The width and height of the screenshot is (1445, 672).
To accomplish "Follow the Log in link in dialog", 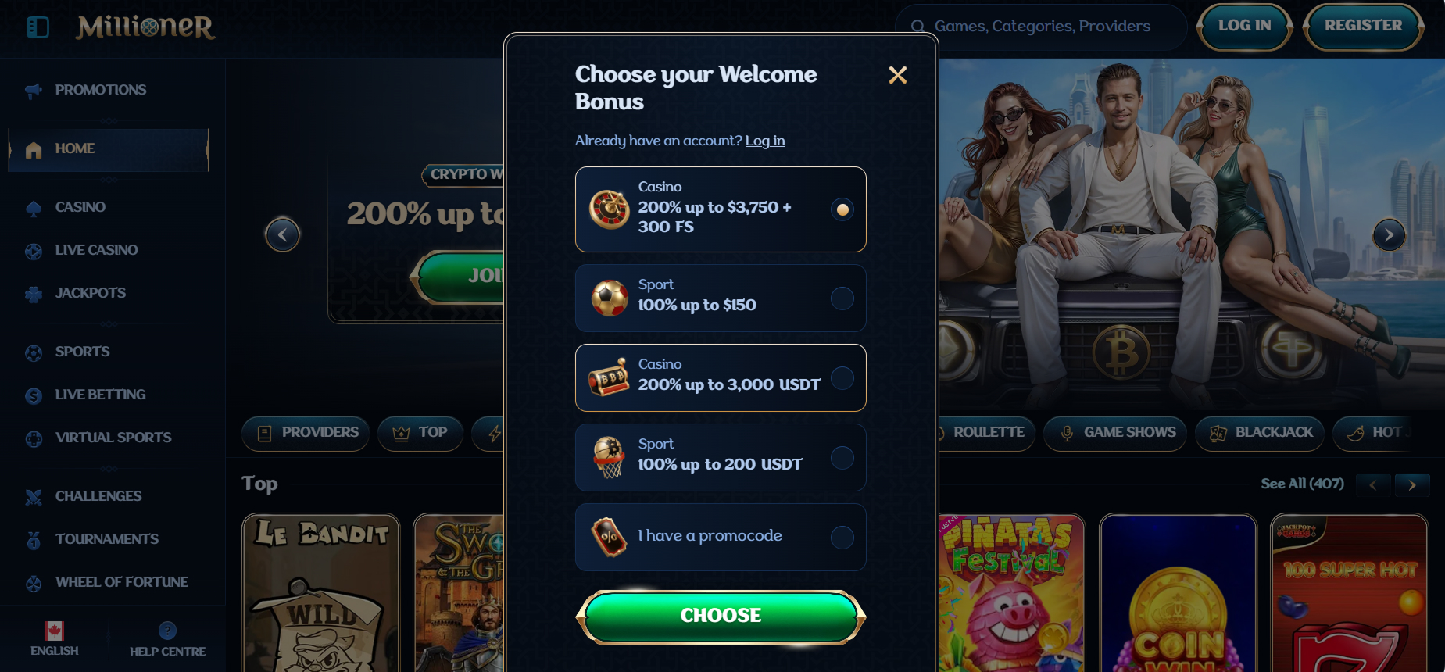I will click(765, 141).
